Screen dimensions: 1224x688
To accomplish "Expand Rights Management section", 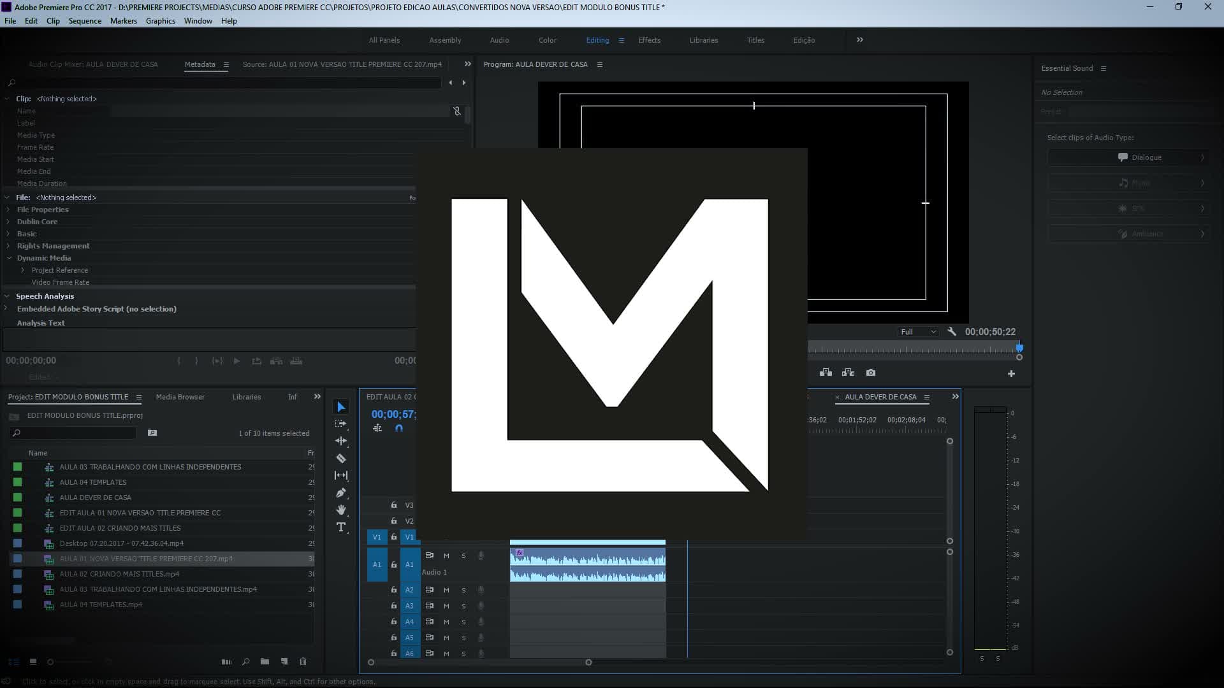I will pos(8,246).
